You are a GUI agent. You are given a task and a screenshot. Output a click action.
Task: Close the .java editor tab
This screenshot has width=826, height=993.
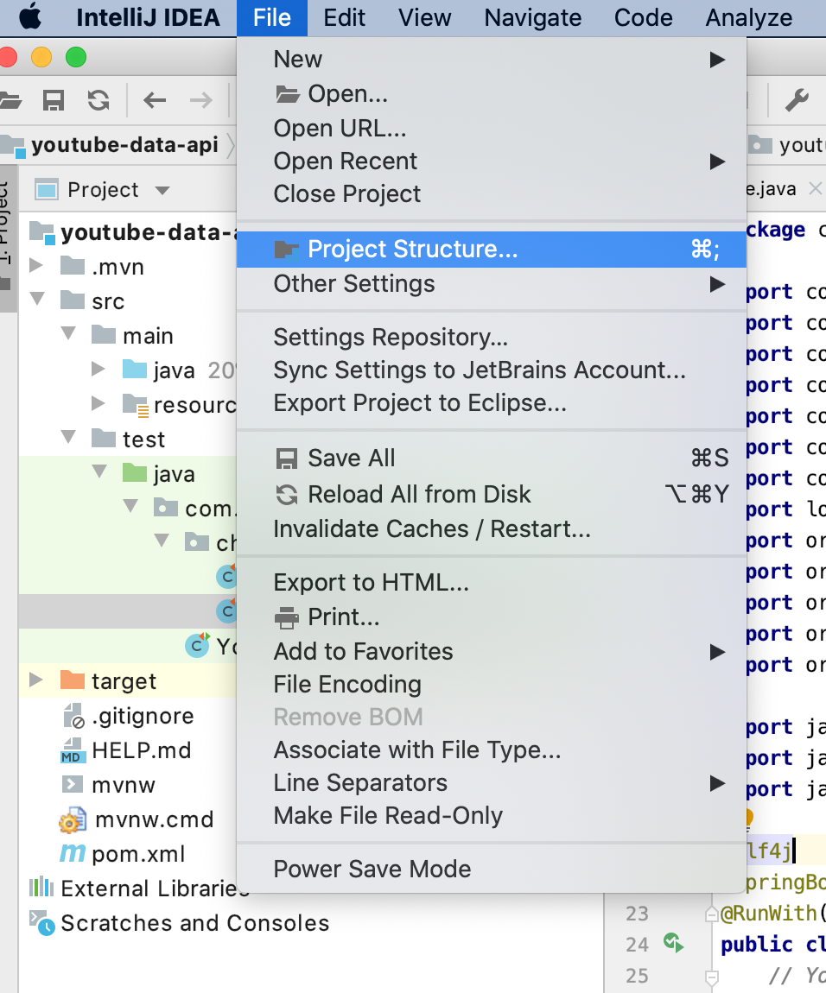[816, 188]
